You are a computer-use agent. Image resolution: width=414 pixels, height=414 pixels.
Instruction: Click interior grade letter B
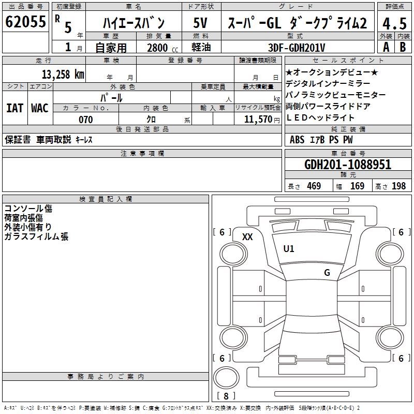(x=403, y=47)
